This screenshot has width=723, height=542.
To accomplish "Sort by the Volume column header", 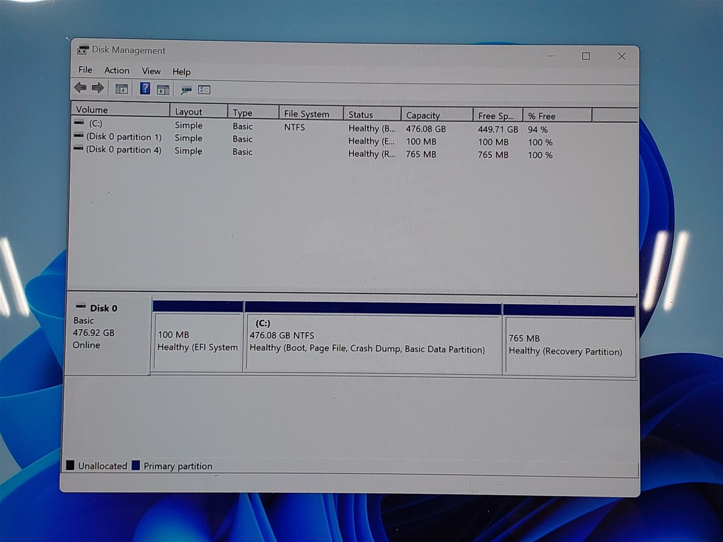I will click(120, 109).
